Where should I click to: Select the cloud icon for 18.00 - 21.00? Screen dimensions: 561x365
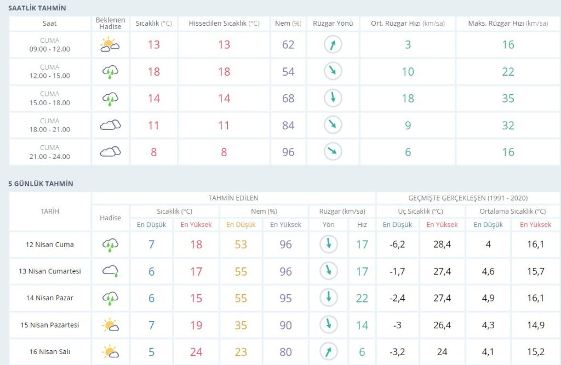click(x=110, y=126)
